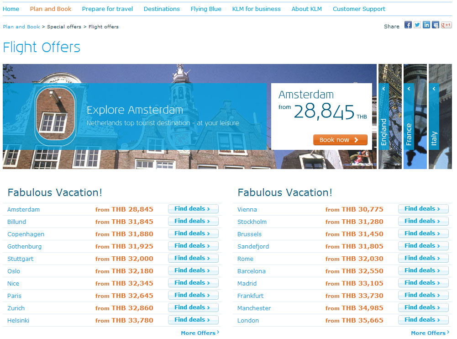Find deals for Frankfurt

coord(423,295)
